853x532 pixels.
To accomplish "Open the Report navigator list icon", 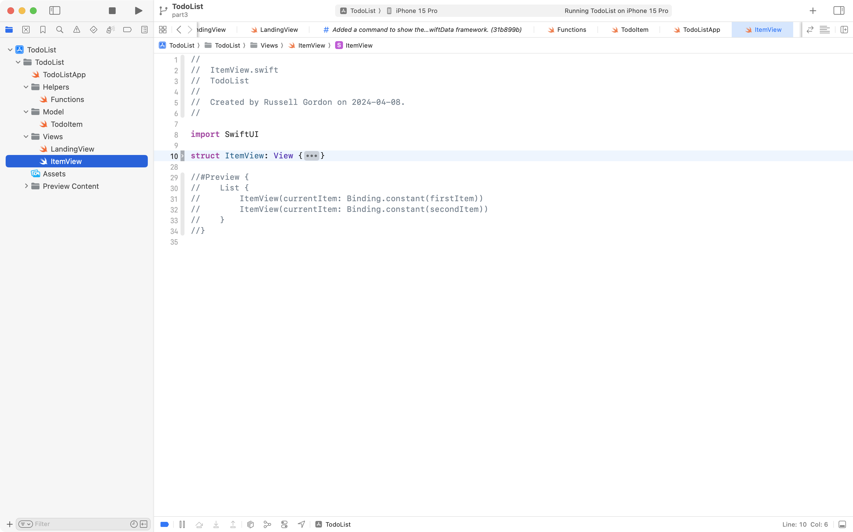I will click(144, 30).
